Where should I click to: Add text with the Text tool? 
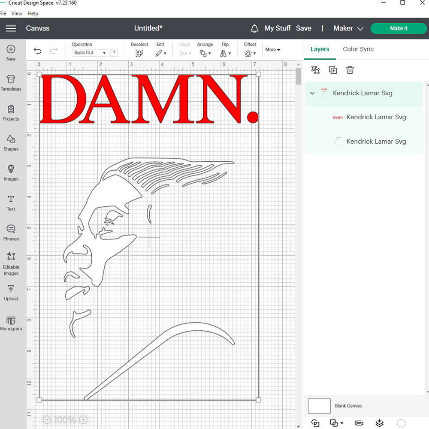(x=11, y=203)
